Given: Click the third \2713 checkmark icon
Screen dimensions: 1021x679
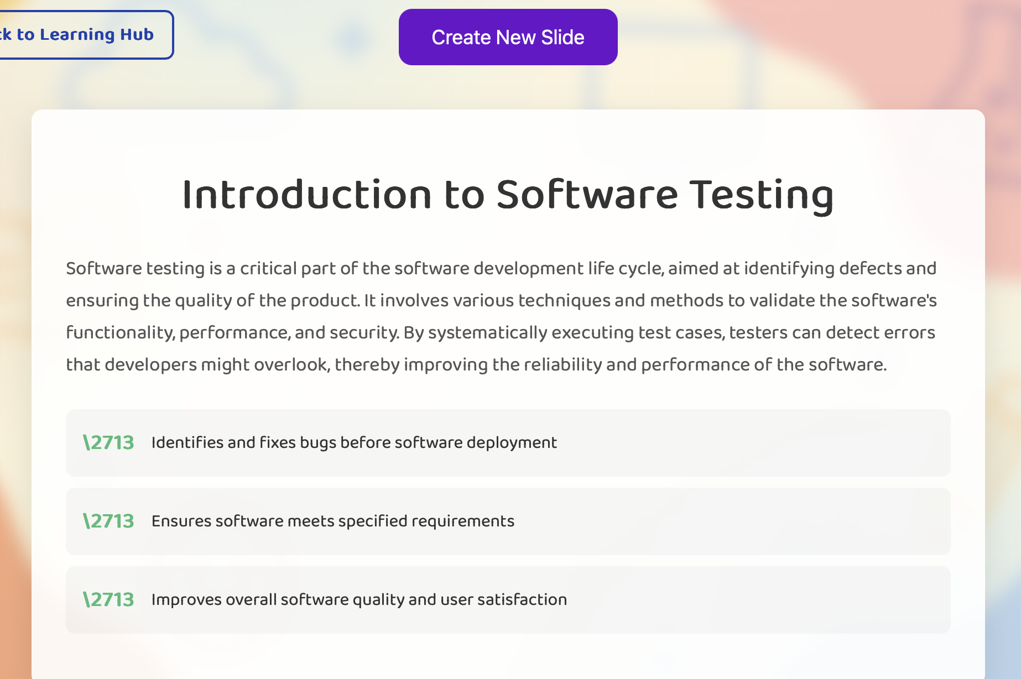Looking at the screenshot, I should [108, 599].
